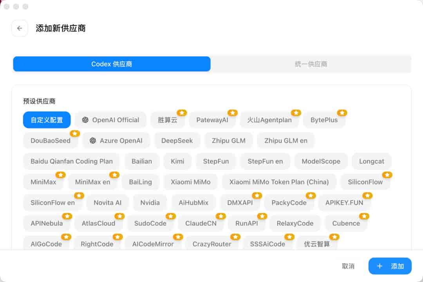Select Kimi provider preset
This screenshot has height=282, width=423.
(177, 161)
